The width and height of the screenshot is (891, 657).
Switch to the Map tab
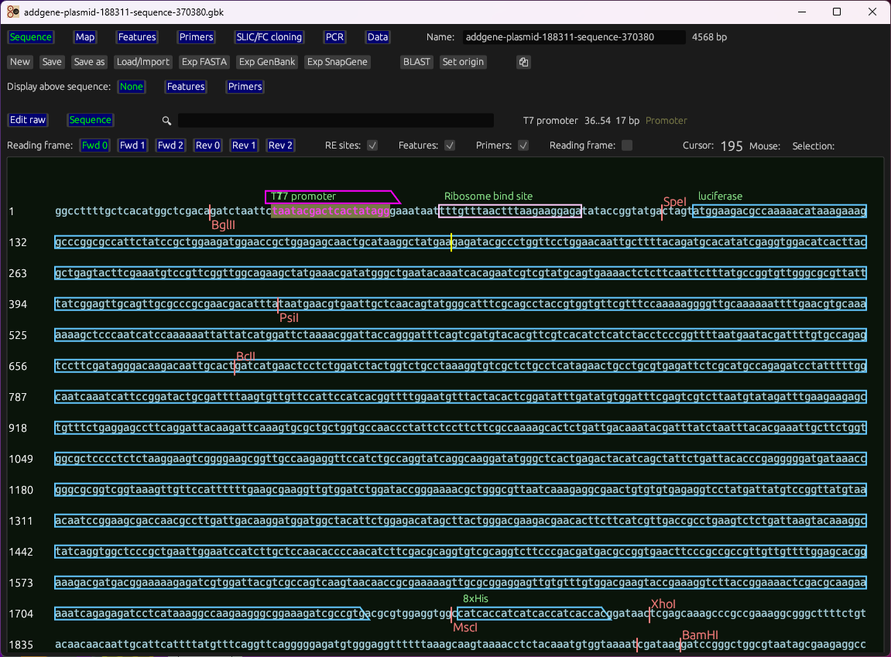point(85,37)
